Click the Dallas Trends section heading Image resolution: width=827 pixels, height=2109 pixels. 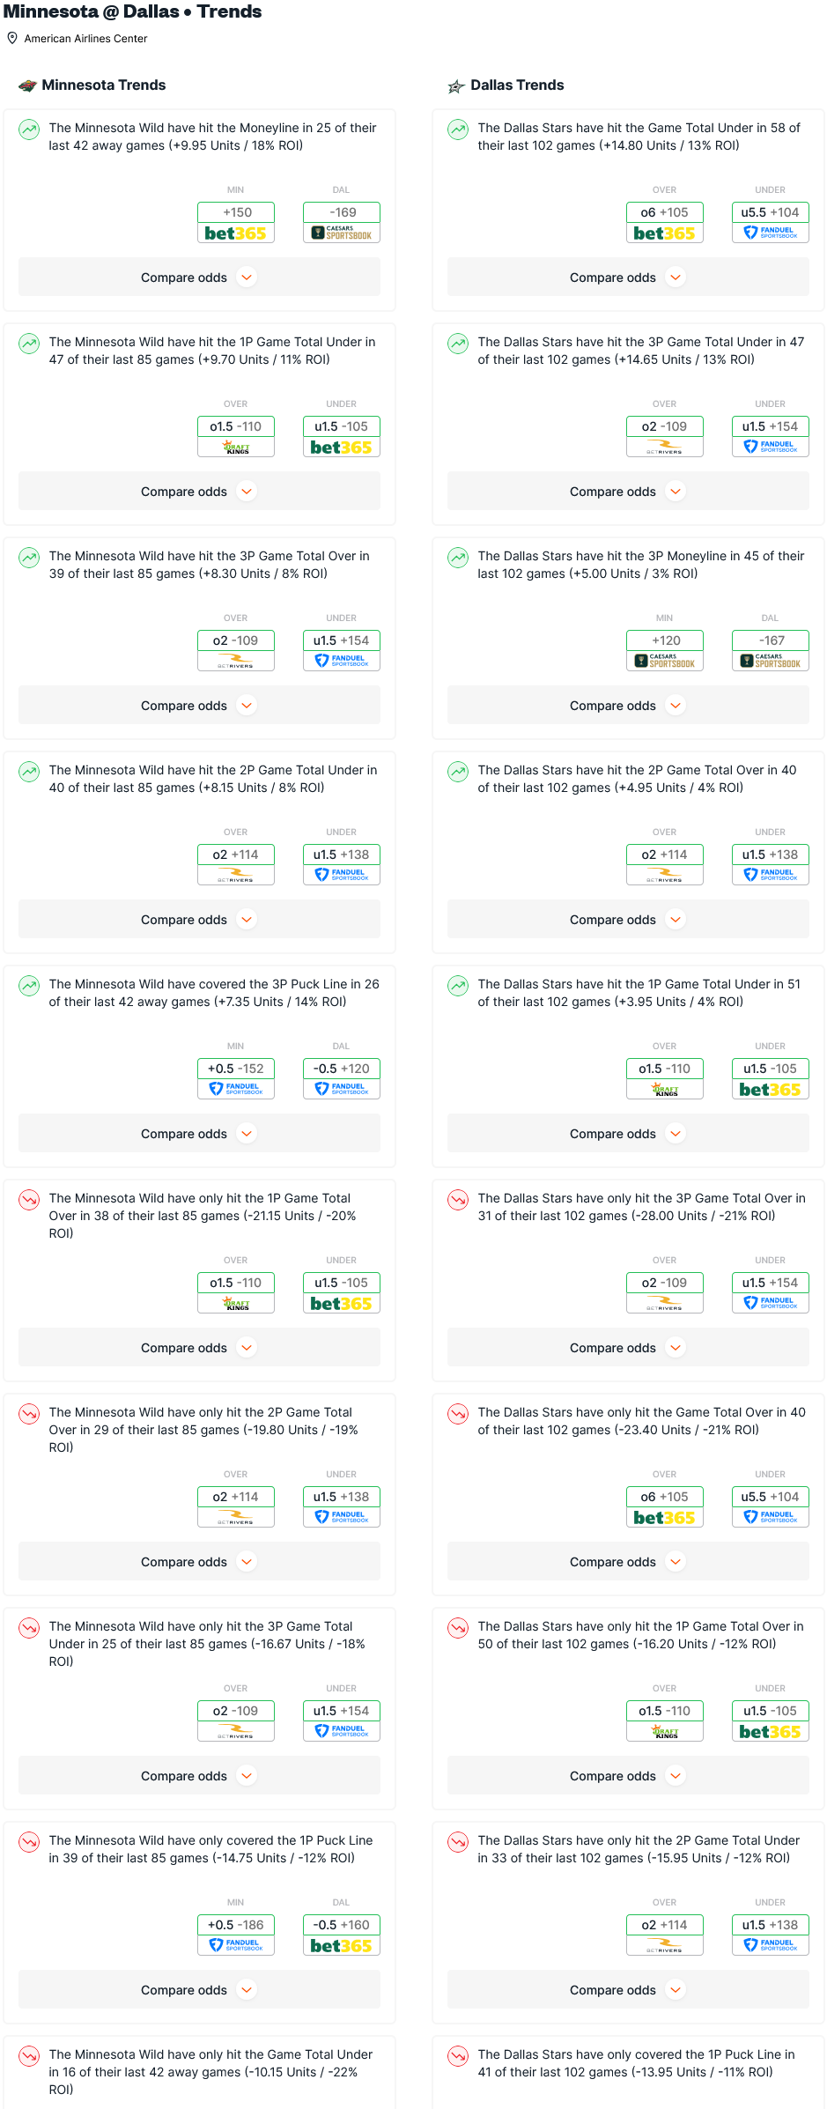[x=517, y=85]
